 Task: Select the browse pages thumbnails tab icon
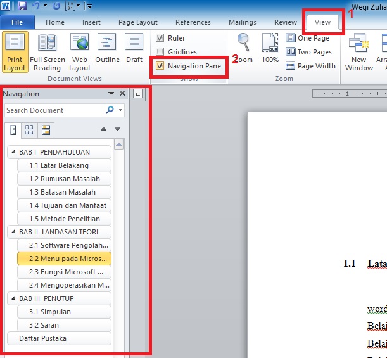coord(29,130)
